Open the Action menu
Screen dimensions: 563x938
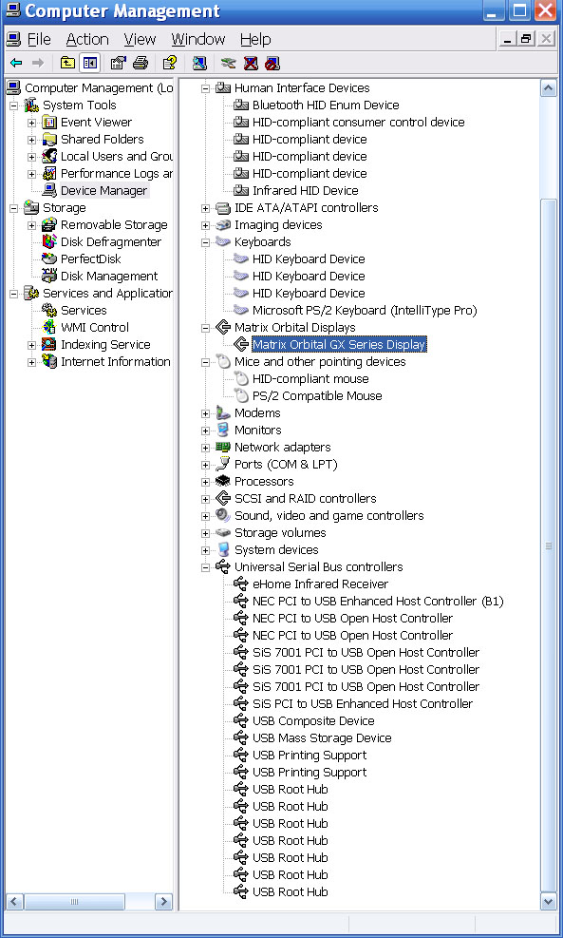pos(87,40)
